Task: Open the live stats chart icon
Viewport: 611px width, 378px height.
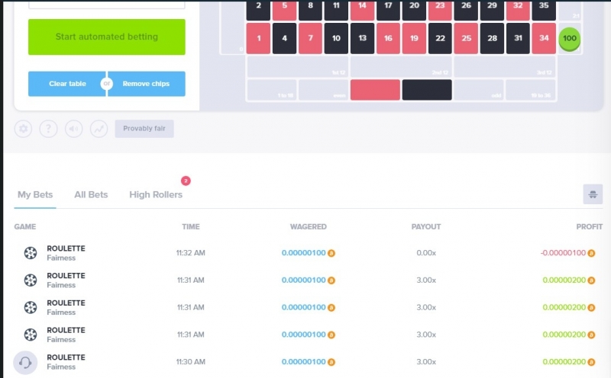Action: point(99,128)
